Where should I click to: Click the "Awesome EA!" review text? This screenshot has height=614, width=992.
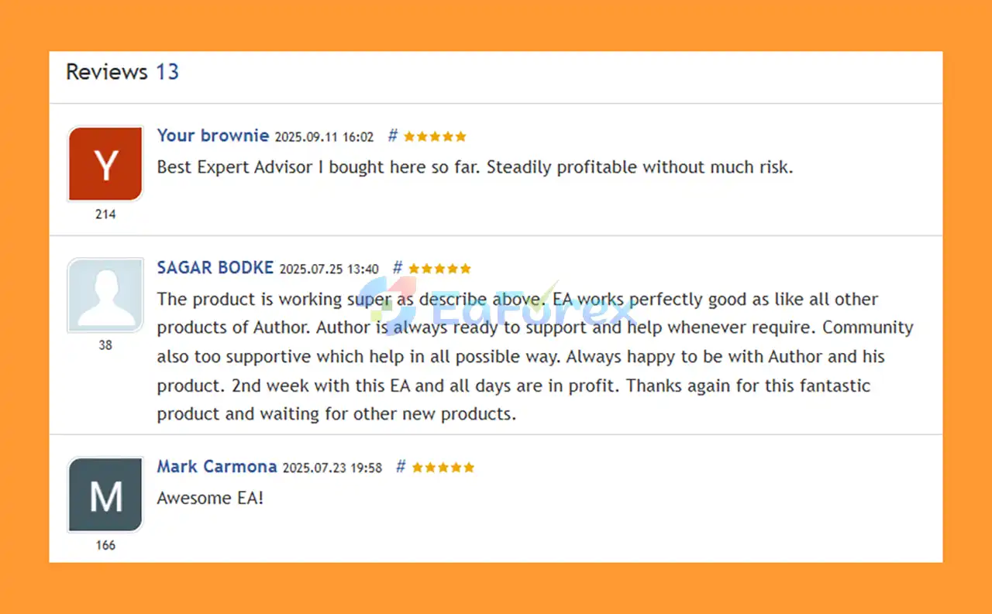(210, 498)
